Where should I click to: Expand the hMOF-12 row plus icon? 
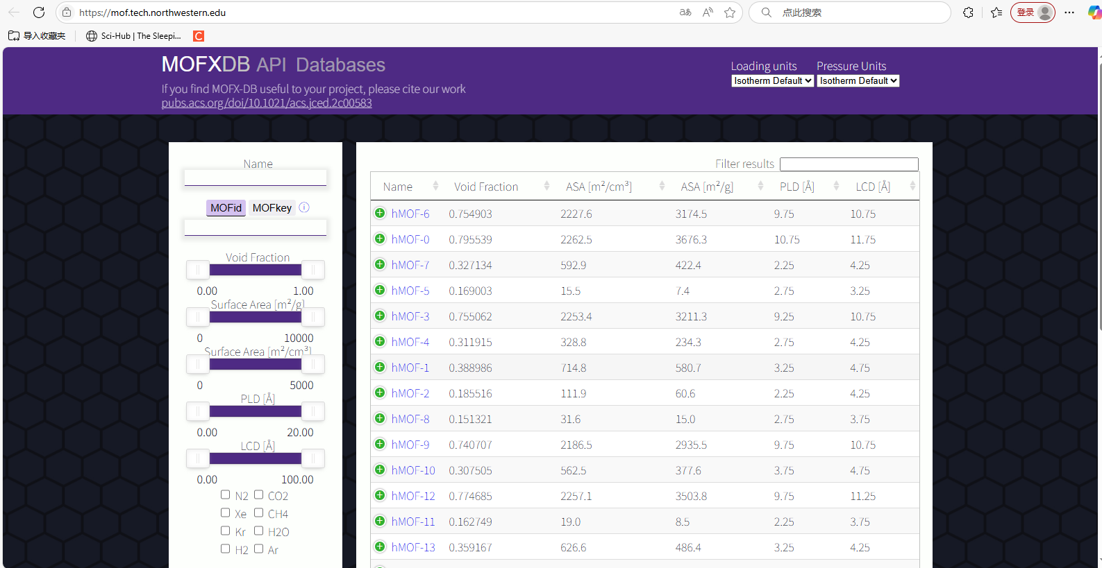tap(380, 495)
